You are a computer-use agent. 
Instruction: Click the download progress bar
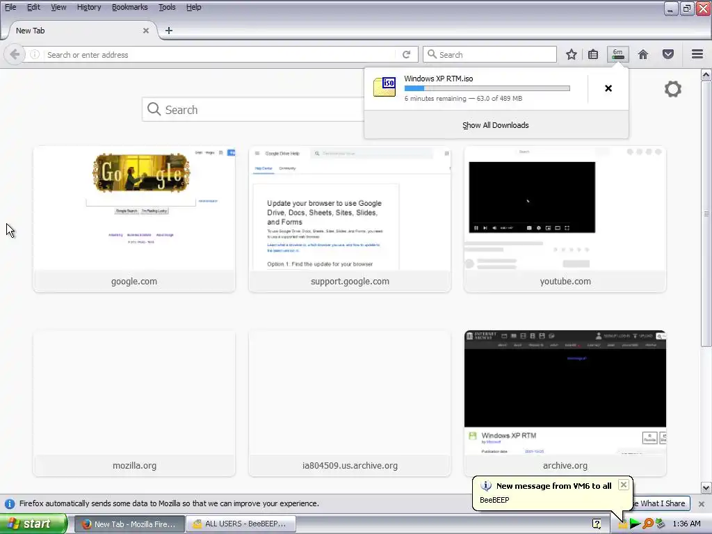pos(487,88)
